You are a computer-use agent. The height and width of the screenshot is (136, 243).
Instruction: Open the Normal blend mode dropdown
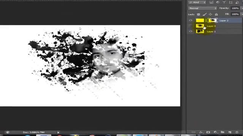click(202, 8)
